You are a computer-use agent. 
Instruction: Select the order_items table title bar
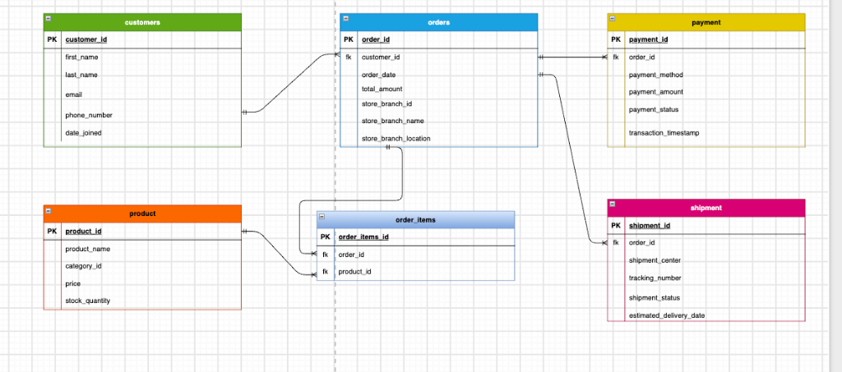(x=415, y=220)
